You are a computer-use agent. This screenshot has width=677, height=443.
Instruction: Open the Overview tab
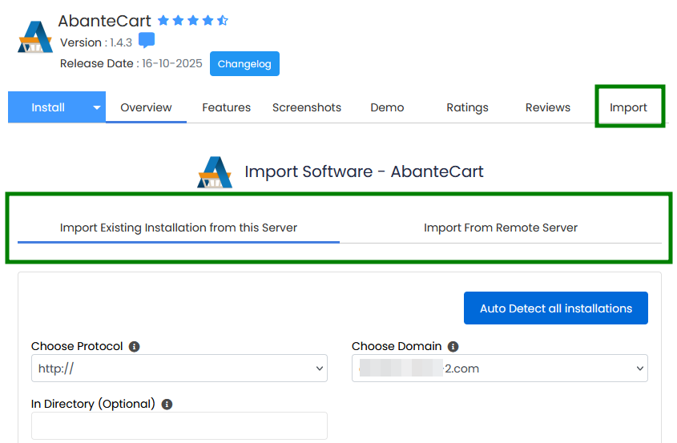pos(146,107)
